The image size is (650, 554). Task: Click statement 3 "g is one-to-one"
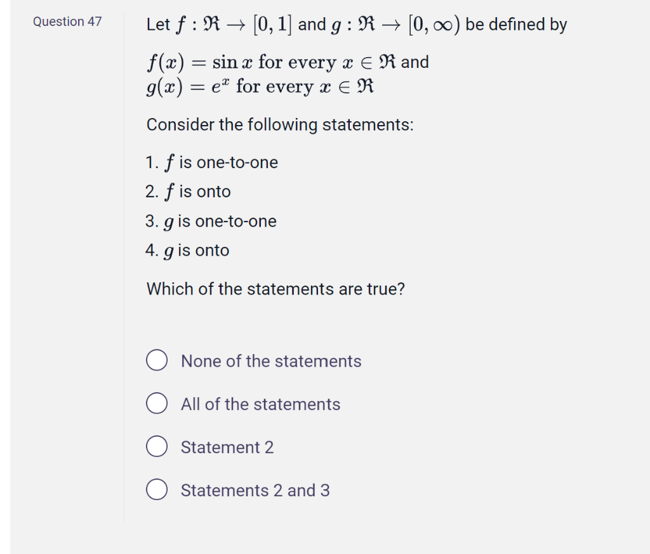coord(211,221)
